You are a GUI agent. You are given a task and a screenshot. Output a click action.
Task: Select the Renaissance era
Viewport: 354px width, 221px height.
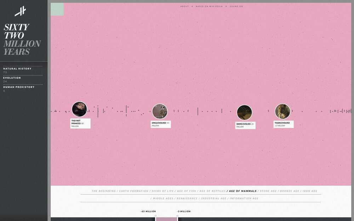click(x=187, y=198)
